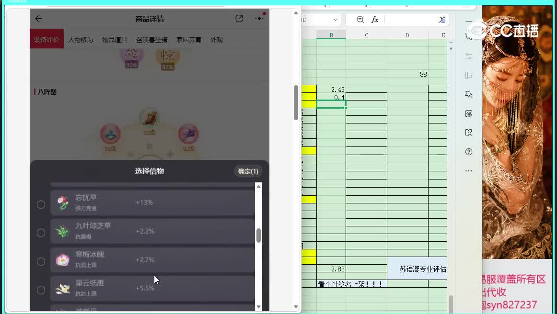Viewport: 557px width, 314px height.
Task: Confirm selection with 确定(1) button
Action: pyautogui.click(x=248, y=171)
